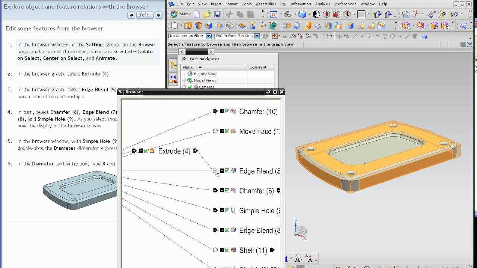Open the Analysis menu
Screen dimensions: 477x268
[x=323, y=4]
